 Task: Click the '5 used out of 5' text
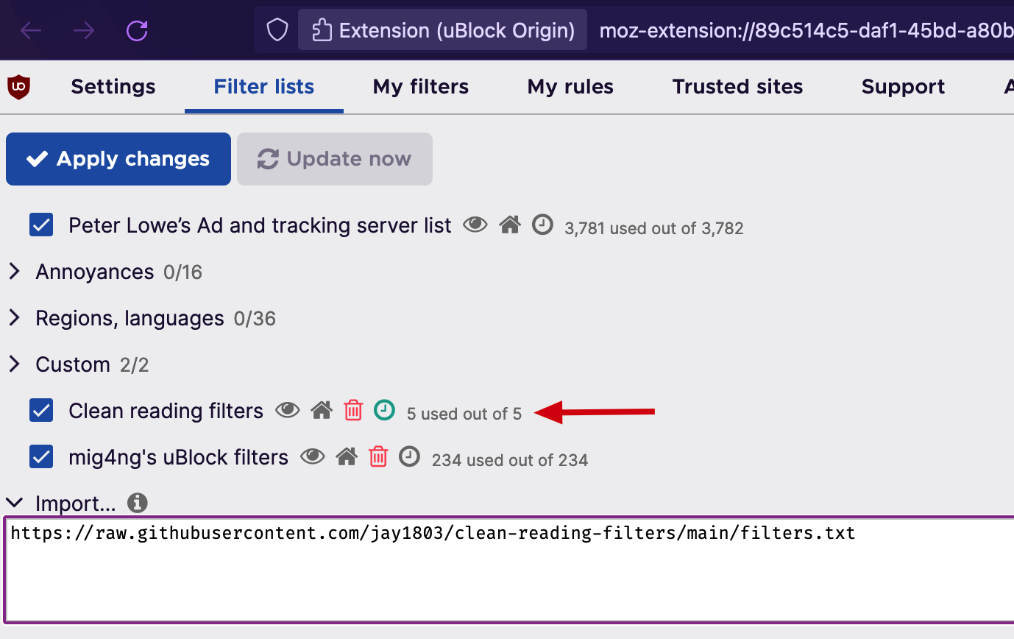464,414
